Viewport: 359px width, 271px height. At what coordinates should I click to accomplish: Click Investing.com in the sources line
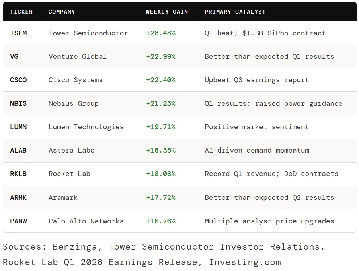(x=245, y=262)
